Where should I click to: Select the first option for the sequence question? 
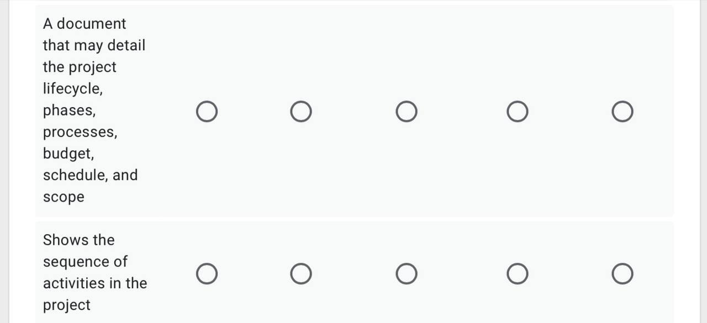207,273
